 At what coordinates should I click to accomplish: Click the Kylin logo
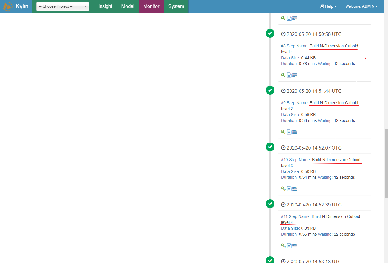click(8, 6)
